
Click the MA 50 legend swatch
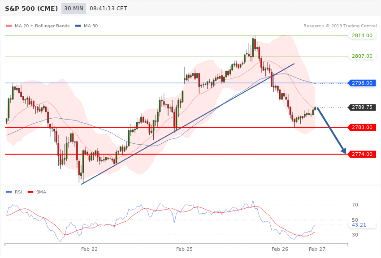[x=78, y=26]
